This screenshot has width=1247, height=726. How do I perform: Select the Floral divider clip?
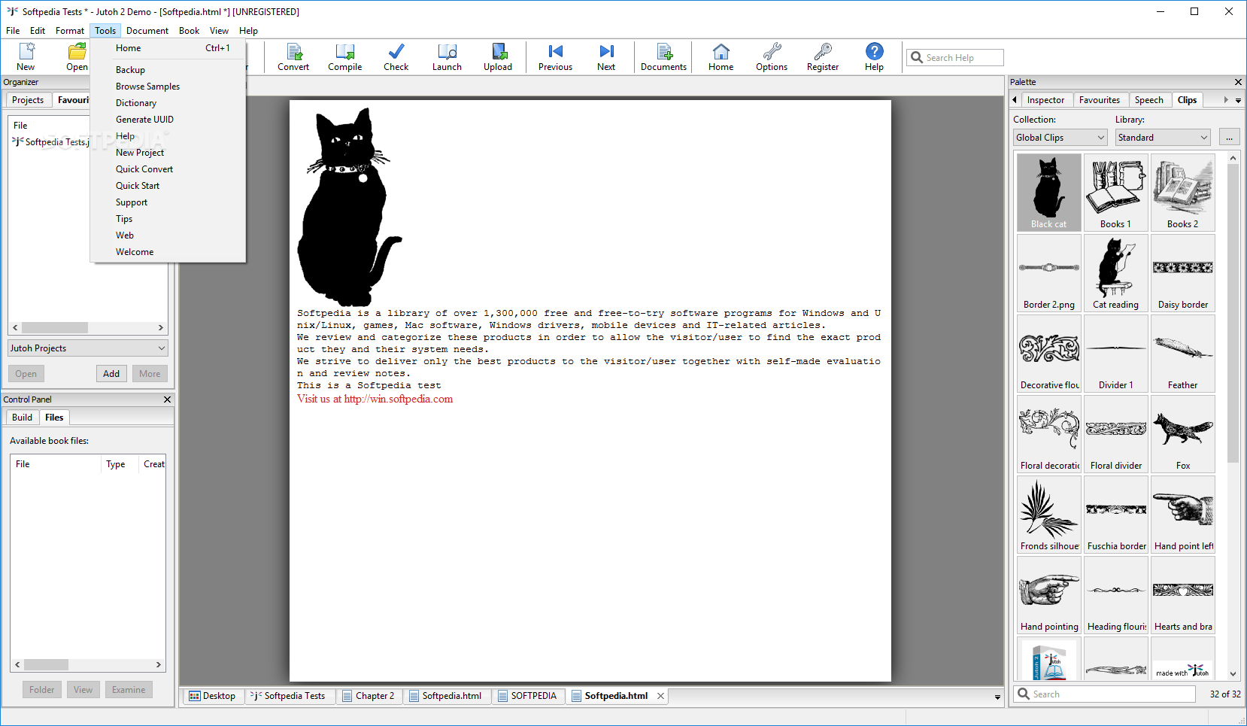point(1116,434)
